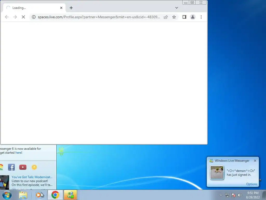This screenshot has height=200, width=266.
Task: Close Windows Live Messenger notification
Action: (255, 161)
